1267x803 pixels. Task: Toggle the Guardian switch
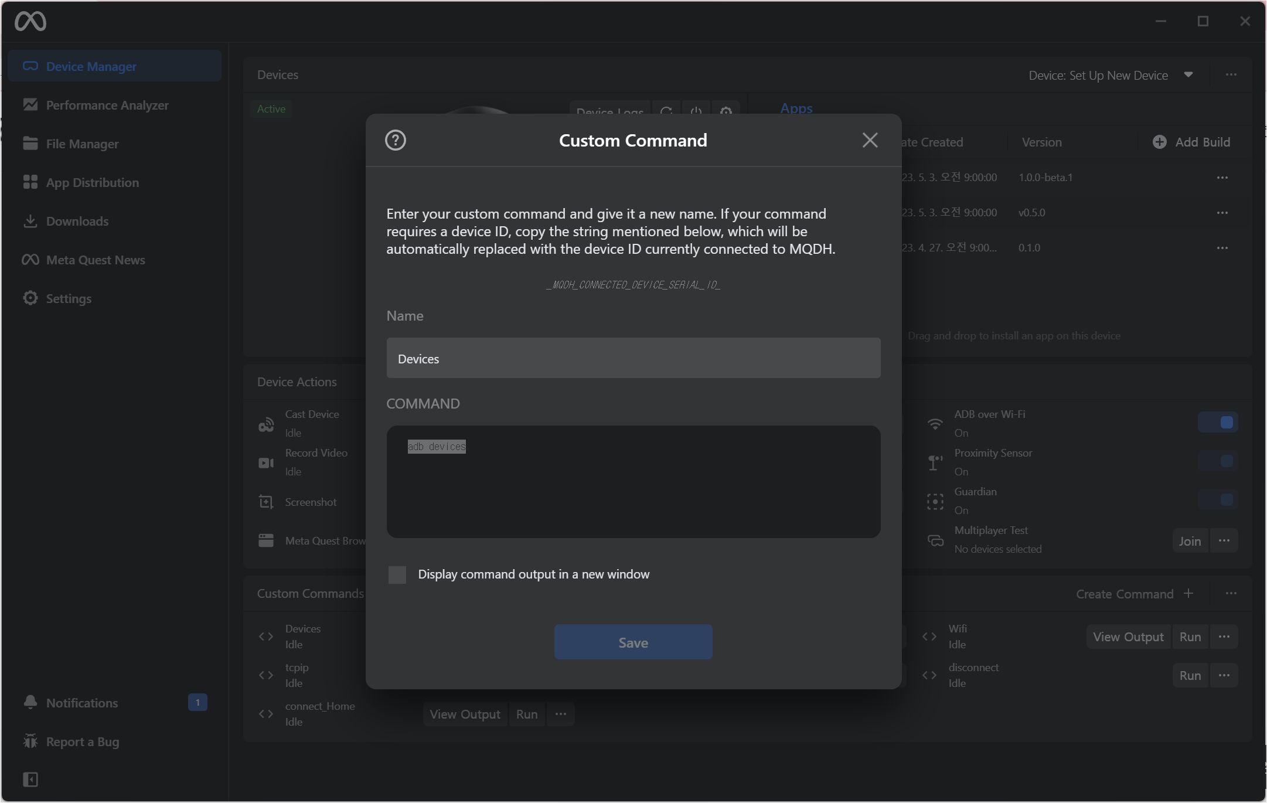point(1218,500)
